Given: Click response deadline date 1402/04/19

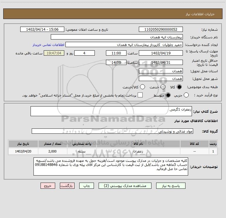Looking at the screenshot, I should click(161, 53).
